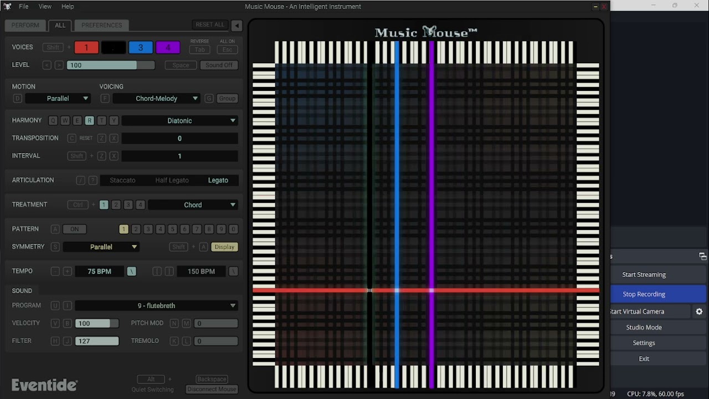Switch to the Perform tab
The image size is (709, 399).
click(x=25, y=25)
